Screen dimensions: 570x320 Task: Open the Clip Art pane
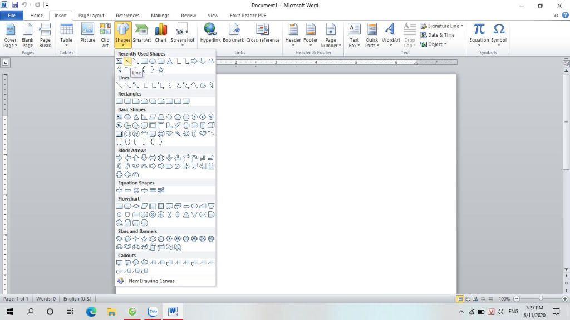pyautogui.click(x=105, y=35)
